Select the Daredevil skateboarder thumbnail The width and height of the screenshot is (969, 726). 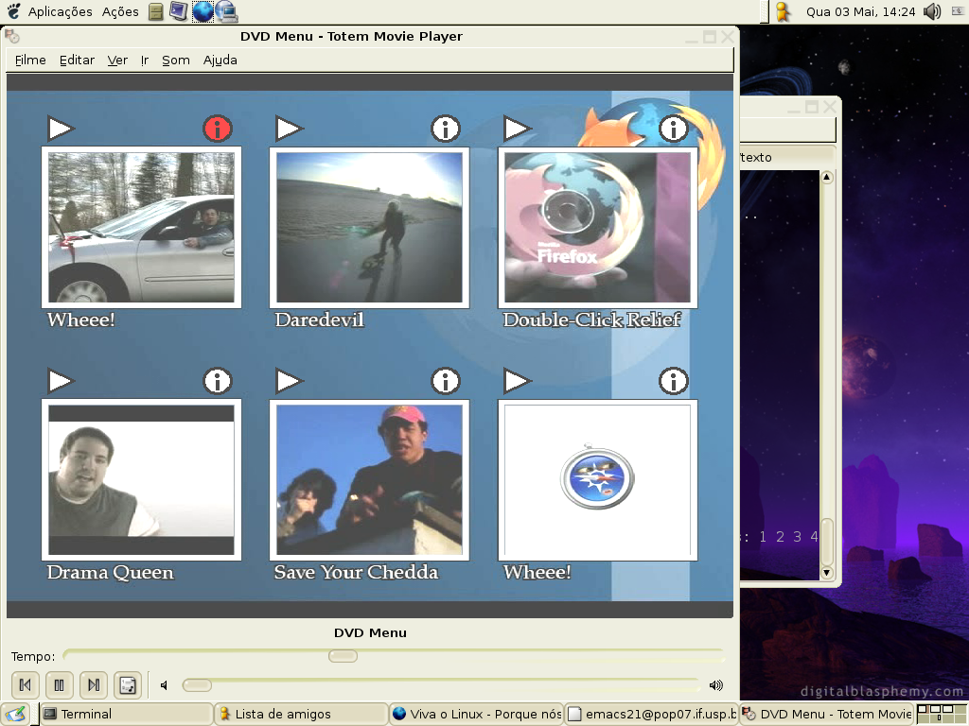[370, 228]
